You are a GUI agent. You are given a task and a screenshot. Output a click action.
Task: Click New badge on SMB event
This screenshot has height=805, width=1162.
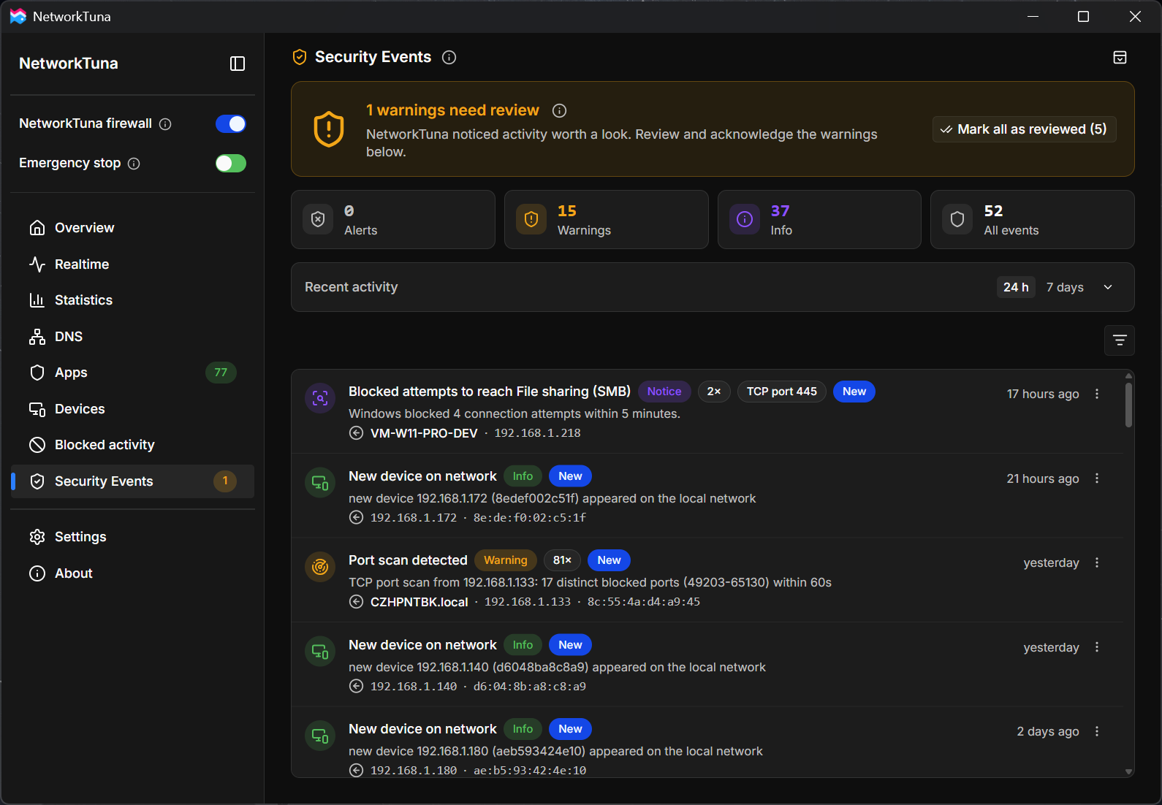pos(854,392)
